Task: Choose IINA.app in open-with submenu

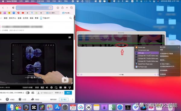Action: [147, 53]
